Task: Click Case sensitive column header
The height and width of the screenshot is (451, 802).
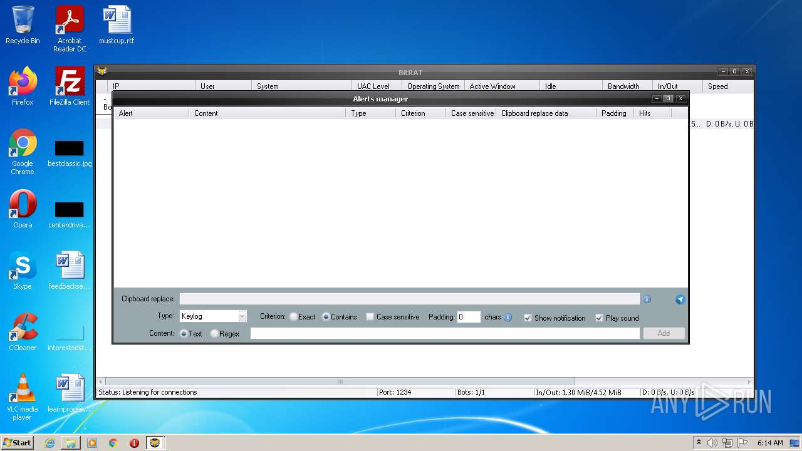Action: pyautogui.click(x=471, y=113)
